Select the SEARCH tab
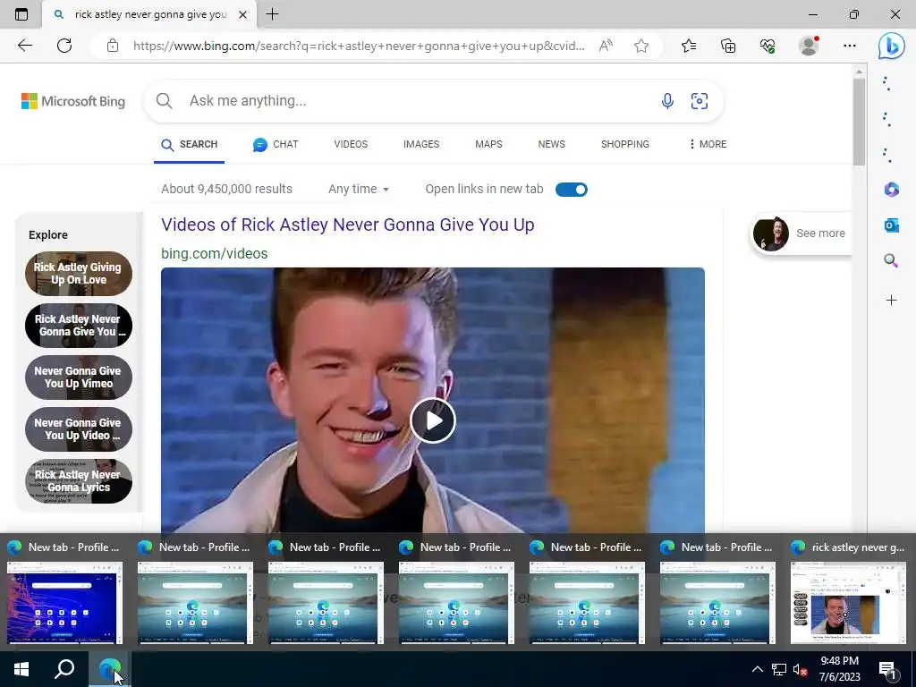 pos(190,144)
